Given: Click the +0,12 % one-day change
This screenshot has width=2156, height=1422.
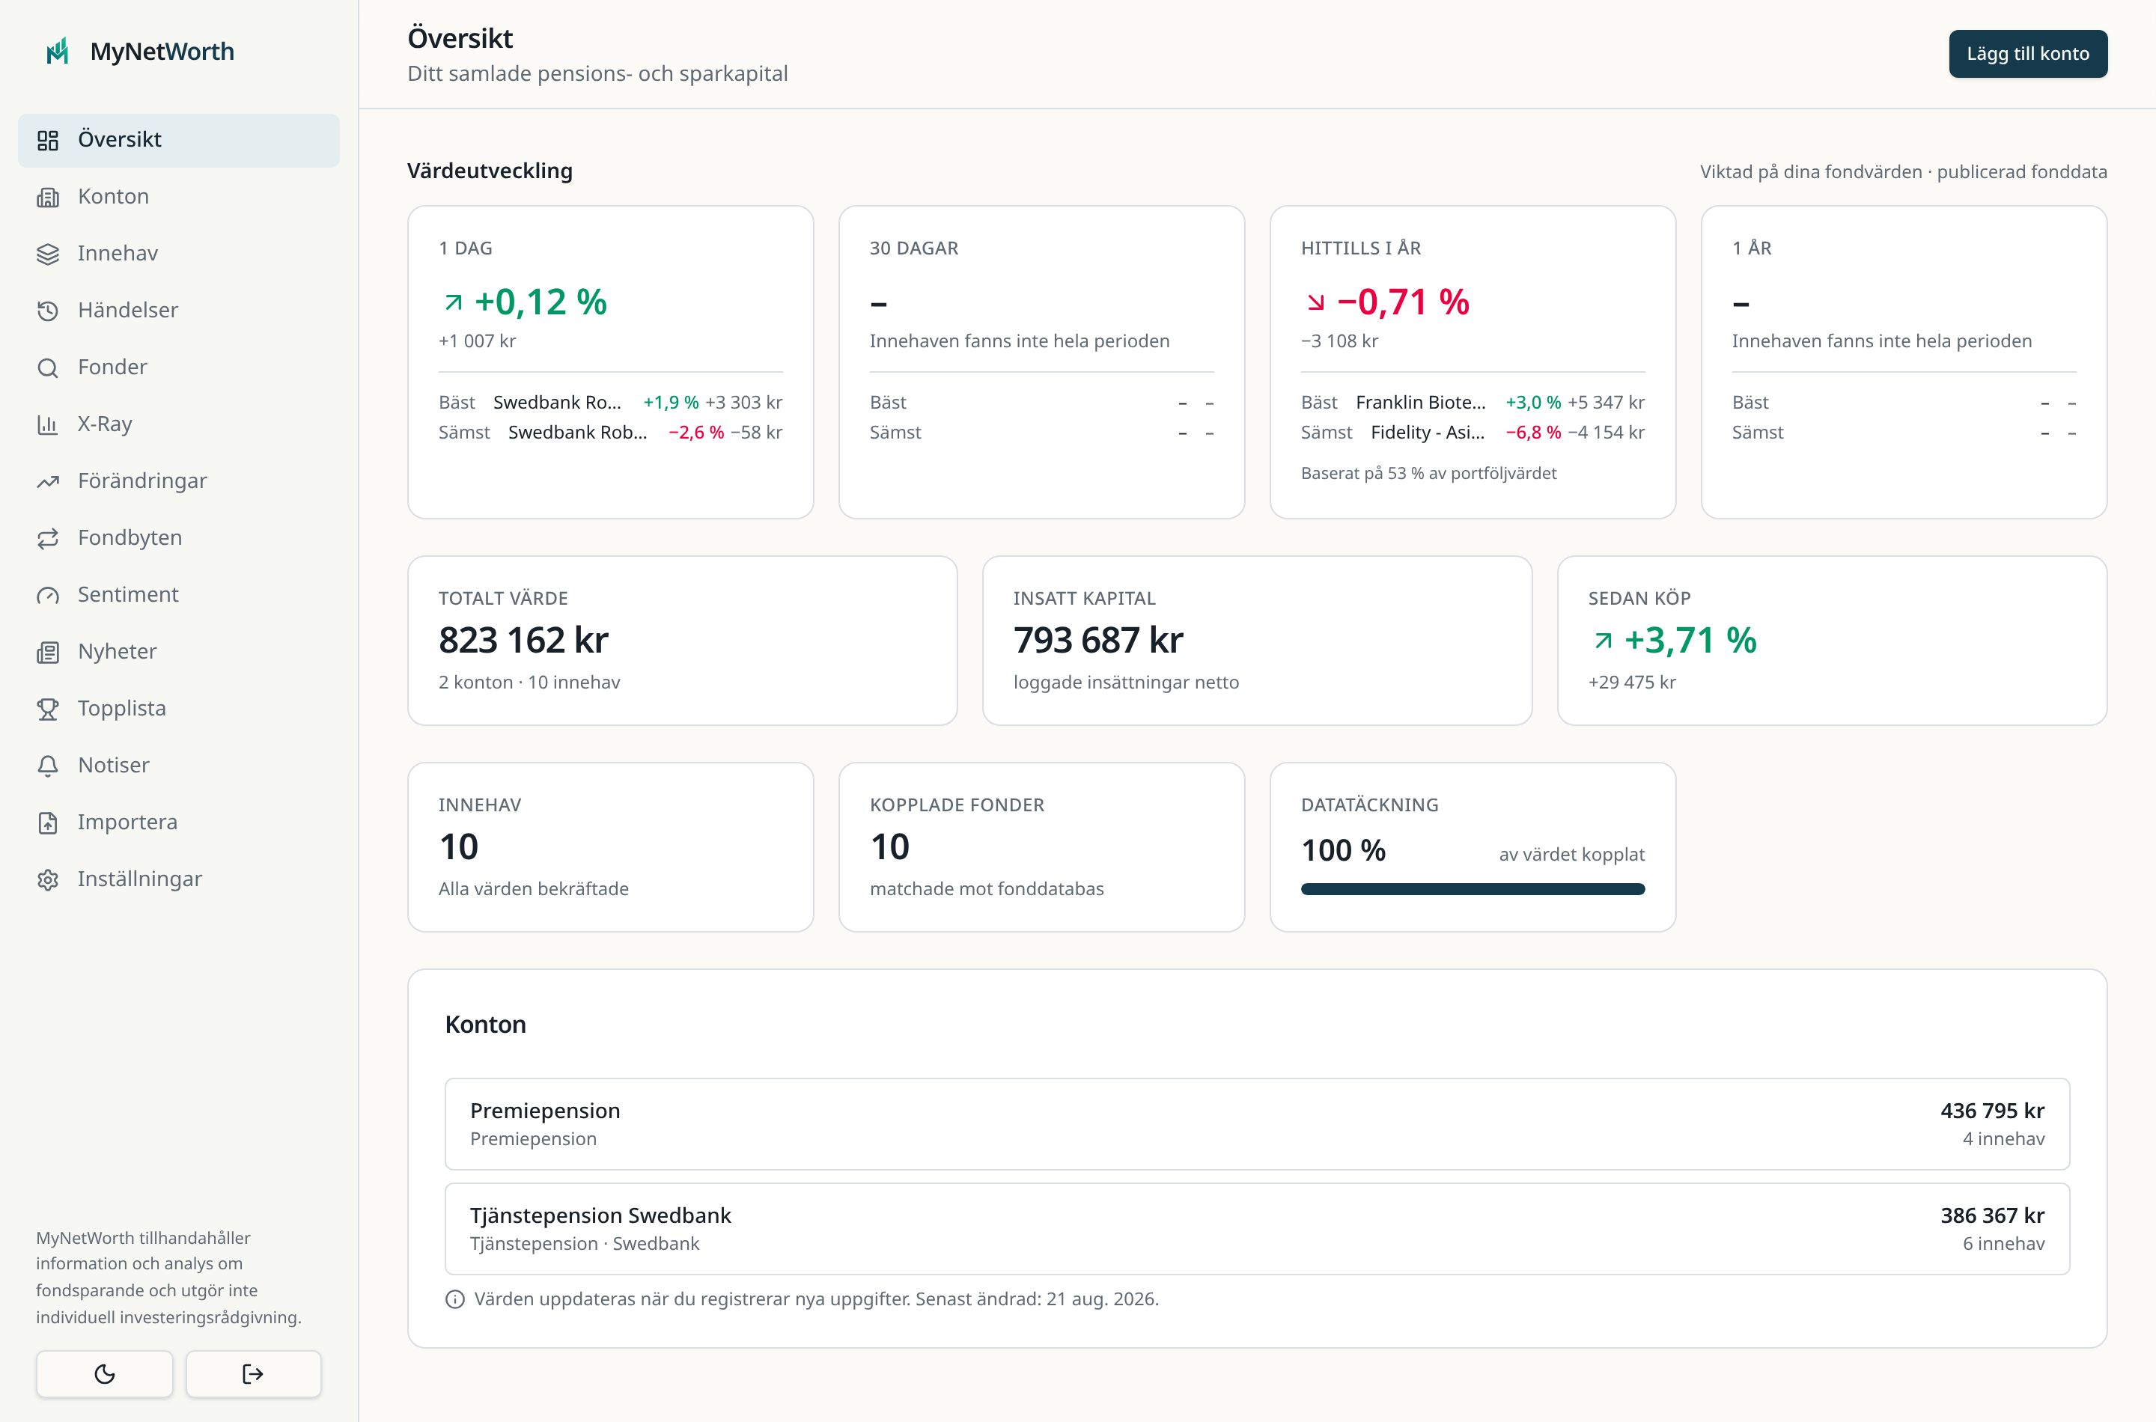Looking at the screenshot, I should 540,302.
